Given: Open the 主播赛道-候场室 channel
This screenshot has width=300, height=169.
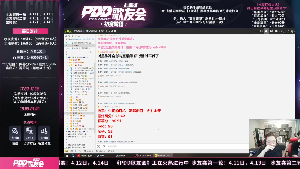Looking at the screenshot, I should [x=76, y=148].
